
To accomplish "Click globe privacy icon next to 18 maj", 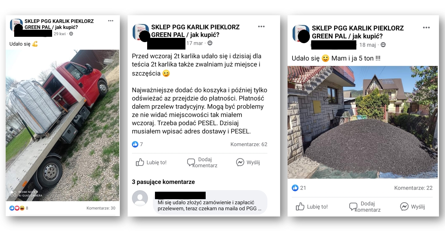I will pyautogui.click(x=383, y=45).
